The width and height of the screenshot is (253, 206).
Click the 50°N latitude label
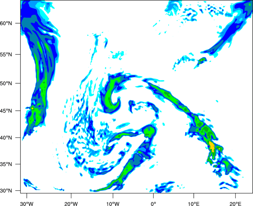(6, 84)
